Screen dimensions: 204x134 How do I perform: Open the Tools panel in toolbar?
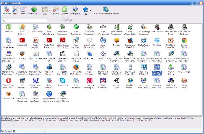[15, 11]
